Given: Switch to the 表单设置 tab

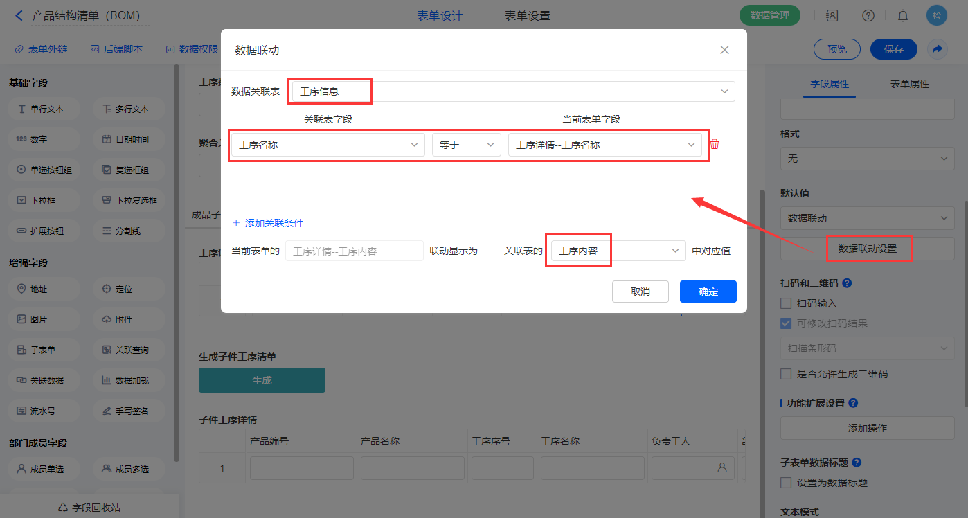Looking at the screenshot, I should 528,16.
